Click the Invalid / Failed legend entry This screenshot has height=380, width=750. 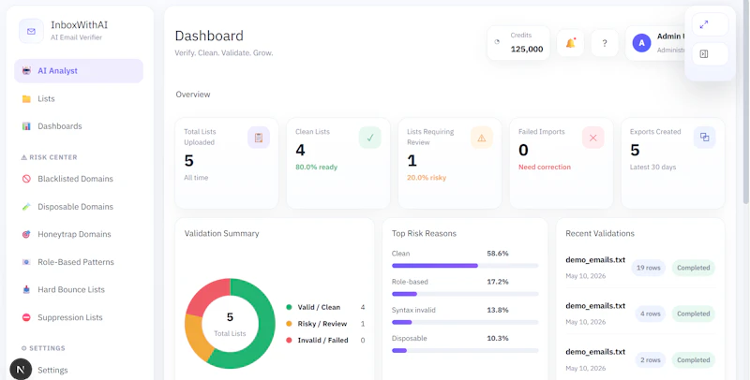325,341
